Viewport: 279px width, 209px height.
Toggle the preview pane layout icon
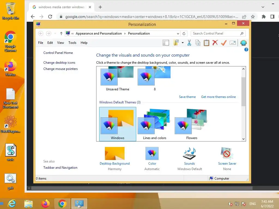pos(166,43)
